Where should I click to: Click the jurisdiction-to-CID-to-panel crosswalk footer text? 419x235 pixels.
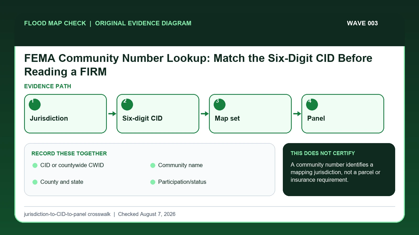(67, 214)
